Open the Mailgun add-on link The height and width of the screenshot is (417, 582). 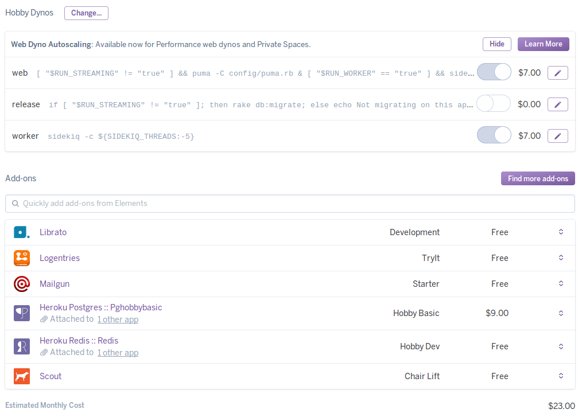tap(55, 284)
